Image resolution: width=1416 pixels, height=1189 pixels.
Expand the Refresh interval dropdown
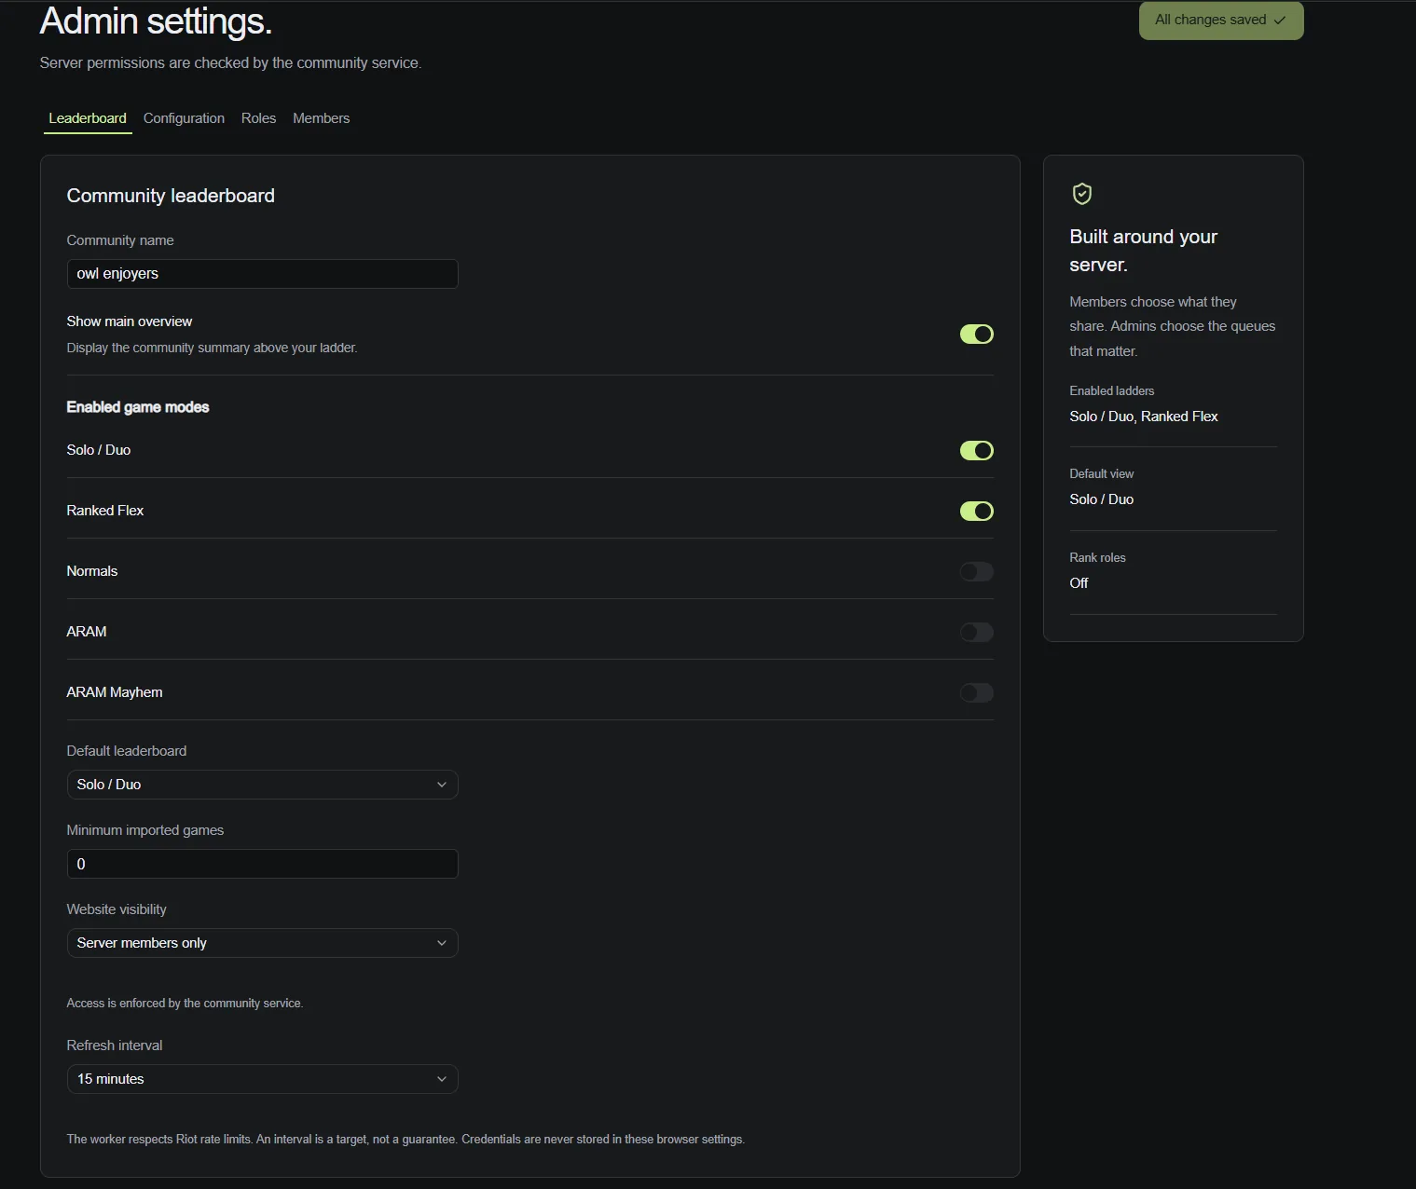[x=262, y=1079]
